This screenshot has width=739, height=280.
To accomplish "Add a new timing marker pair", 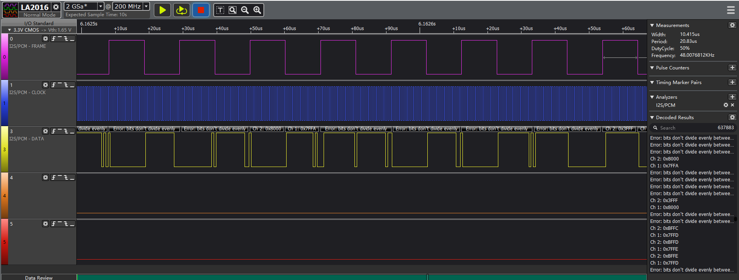I will [x=732, y=82].
